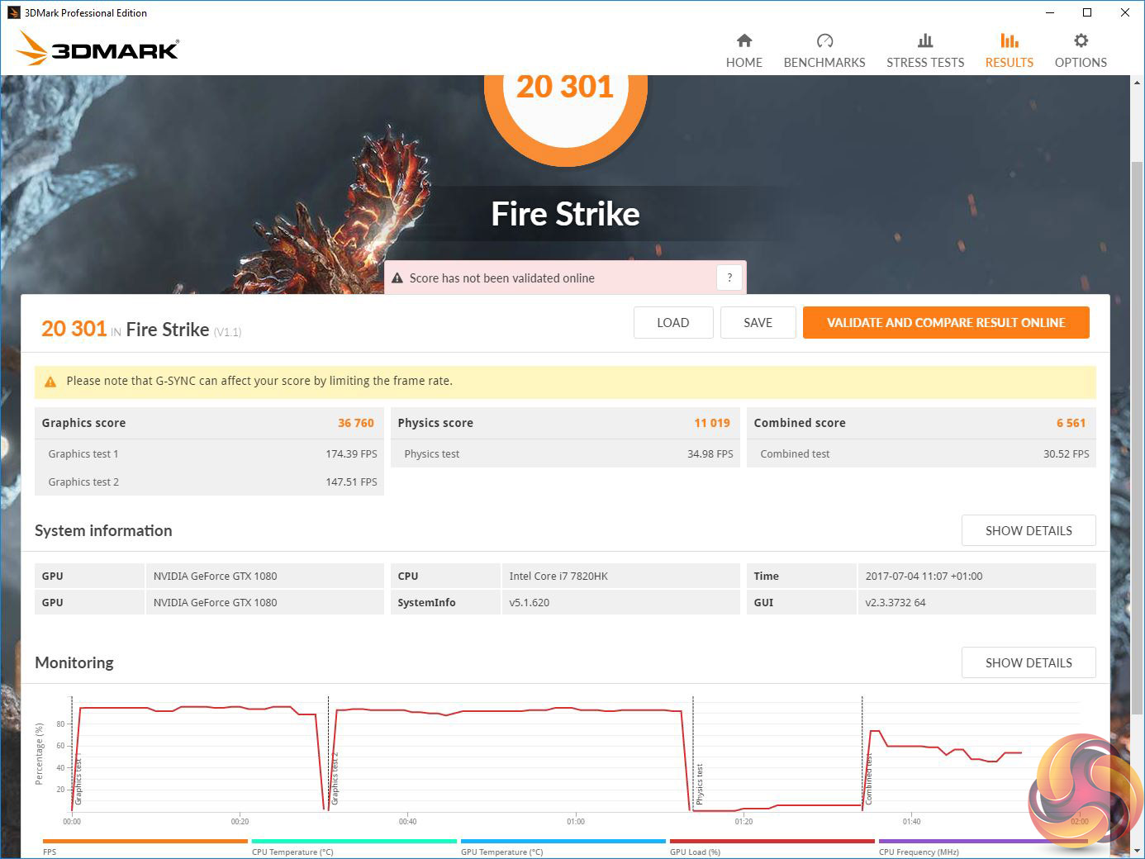Open the Benchmarks gauge icon
This screenshot has height=859, width=1145.
click(x=824, y=40)
